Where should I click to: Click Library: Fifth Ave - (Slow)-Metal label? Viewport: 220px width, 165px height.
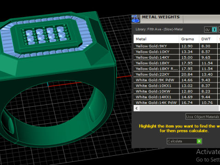(x=159, y=29)
